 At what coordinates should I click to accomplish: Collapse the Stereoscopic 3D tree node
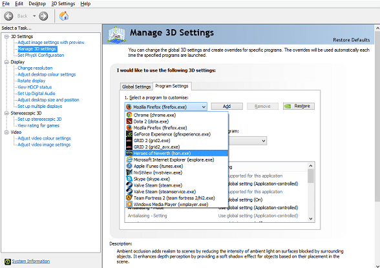click(x=6, y=113)
